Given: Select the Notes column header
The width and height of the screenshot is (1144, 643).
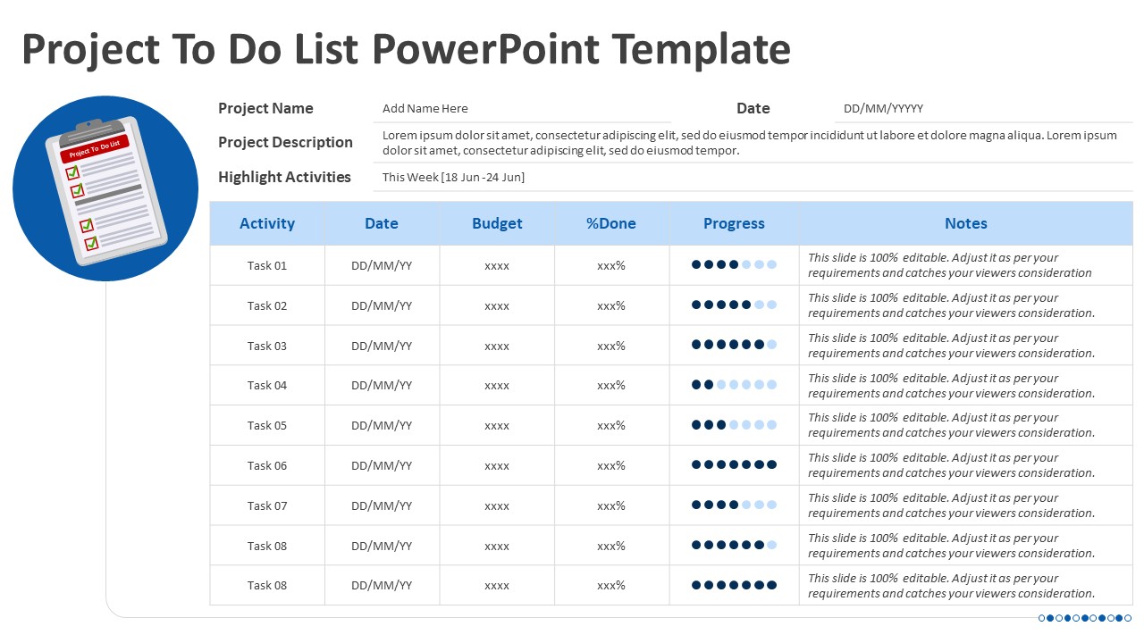Looking at the screenshot, I should click(x=965, y=223).
